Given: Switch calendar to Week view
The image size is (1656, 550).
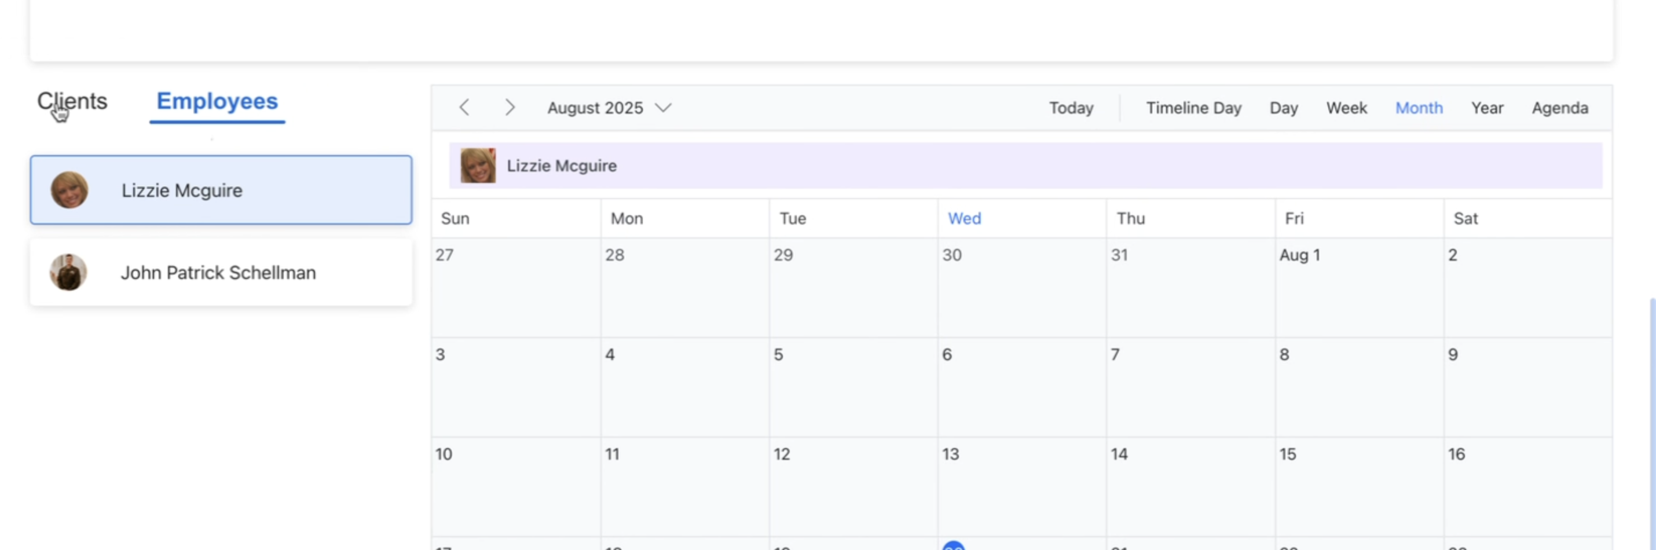Looking at the screenshot, I should click(1346, 108).
